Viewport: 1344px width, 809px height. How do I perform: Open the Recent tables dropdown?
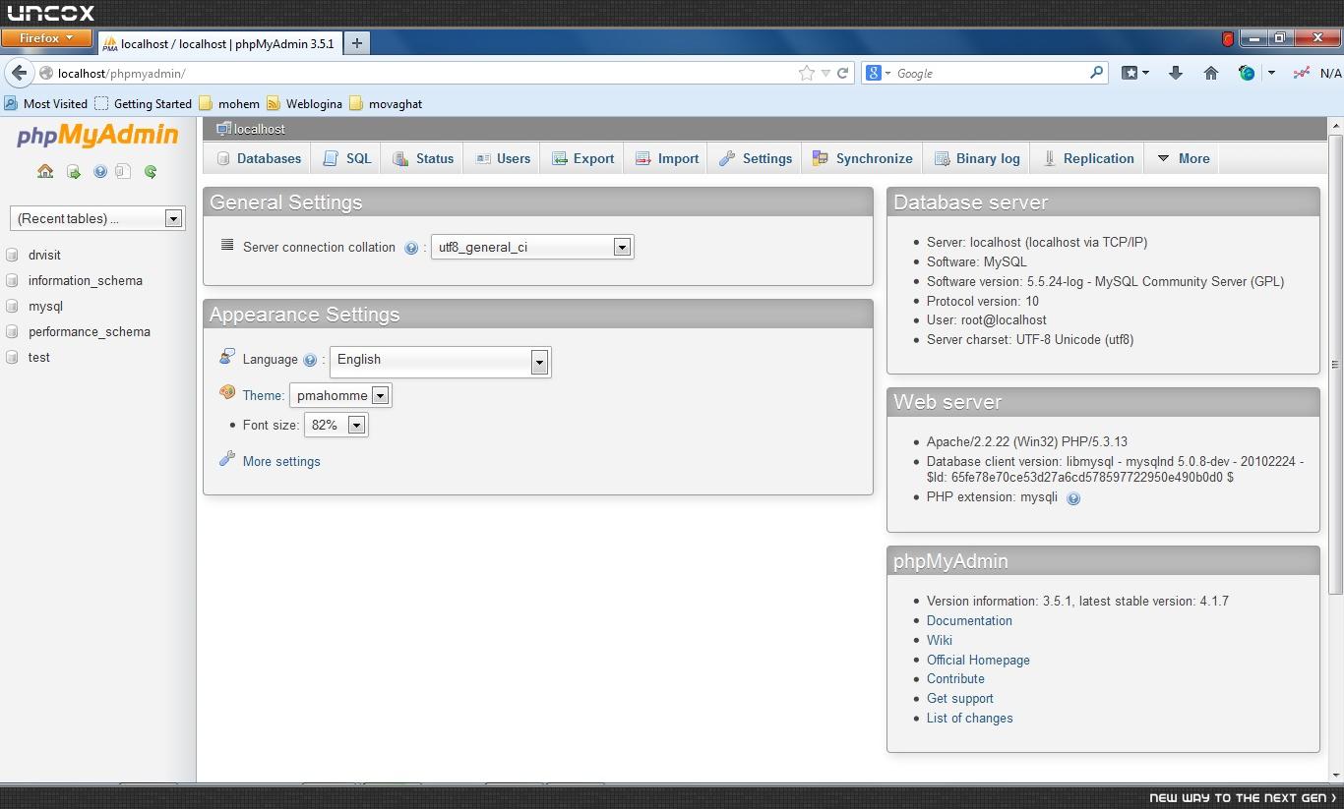click(96, 218)
